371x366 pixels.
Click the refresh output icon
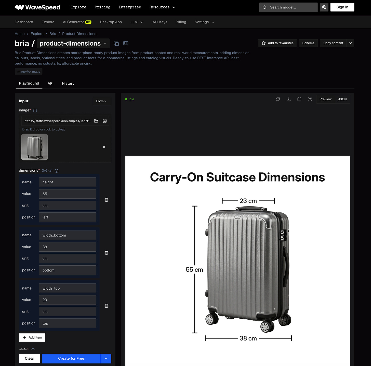pyautogui.click(x=278, y=99)
